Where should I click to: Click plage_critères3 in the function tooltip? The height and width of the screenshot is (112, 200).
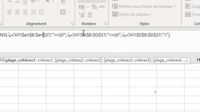(119, 60)
